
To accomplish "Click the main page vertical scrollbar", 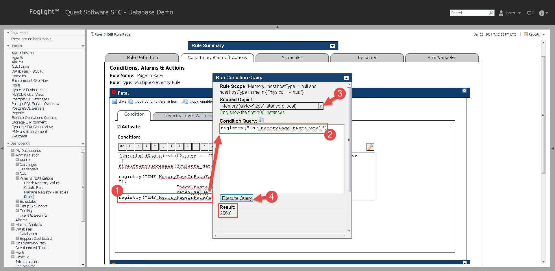I will point(543,116).
